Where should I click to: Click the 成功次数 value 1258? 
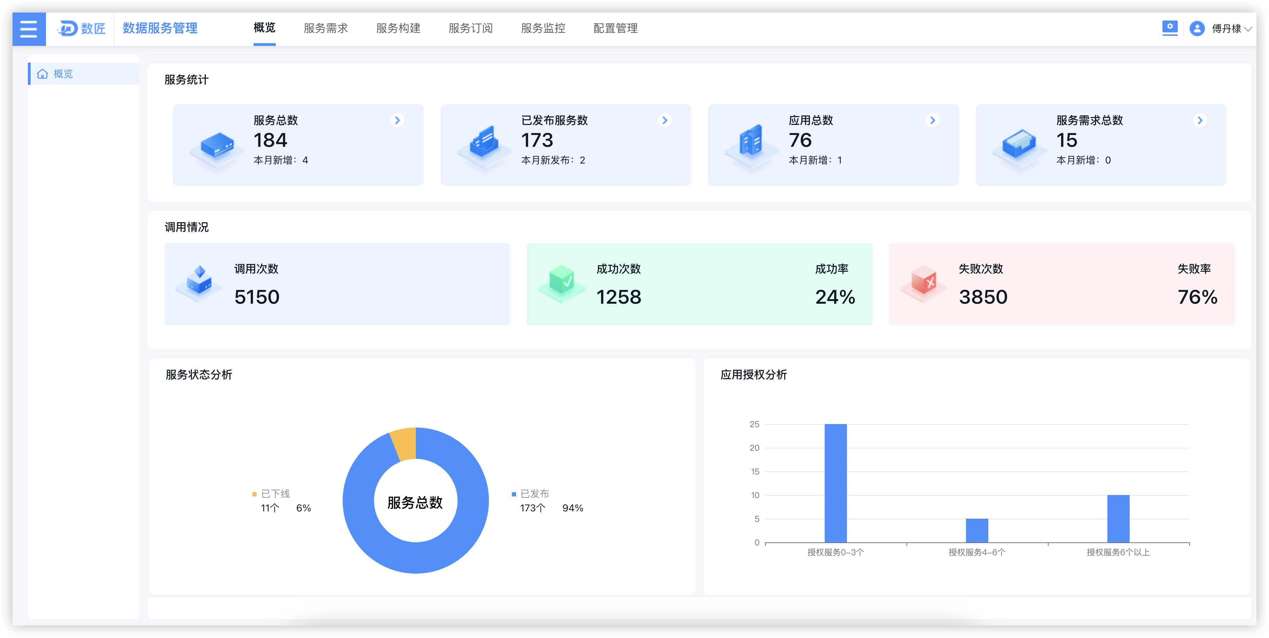pos(619,297)
